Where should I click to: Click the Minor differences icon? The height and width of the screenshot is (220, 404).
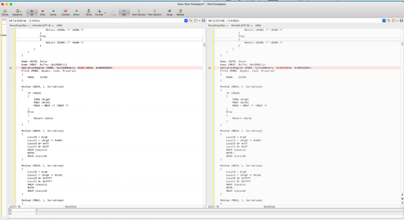click(77, 12)
